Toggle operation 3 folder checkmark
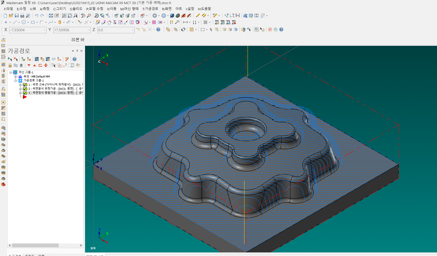 tap(25, 93)
